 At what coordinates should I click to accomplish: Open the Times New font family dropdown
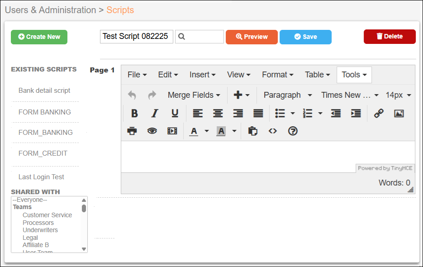pyautogui.click(x=350, y=95)
